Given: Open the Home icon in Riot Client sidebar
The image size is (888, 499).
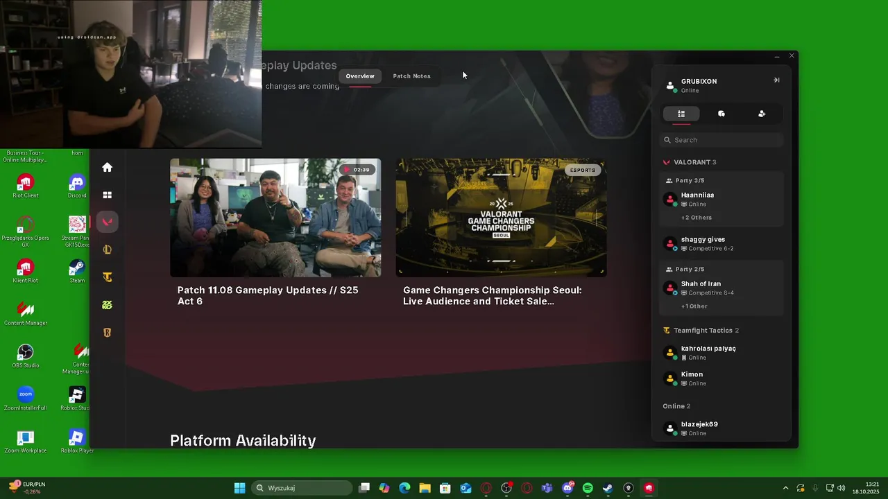Looking at the screenshot, I should pyautogui.click(x=107, y=167).
